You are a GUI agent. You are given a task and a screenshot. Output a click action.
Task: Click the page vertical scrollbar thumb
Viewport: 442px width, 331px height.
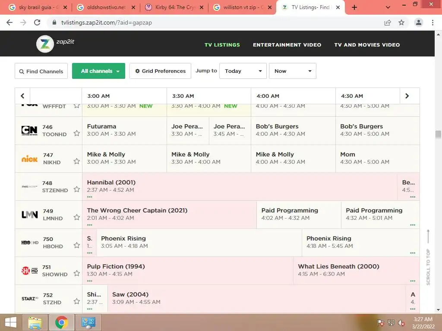[438, 134]
